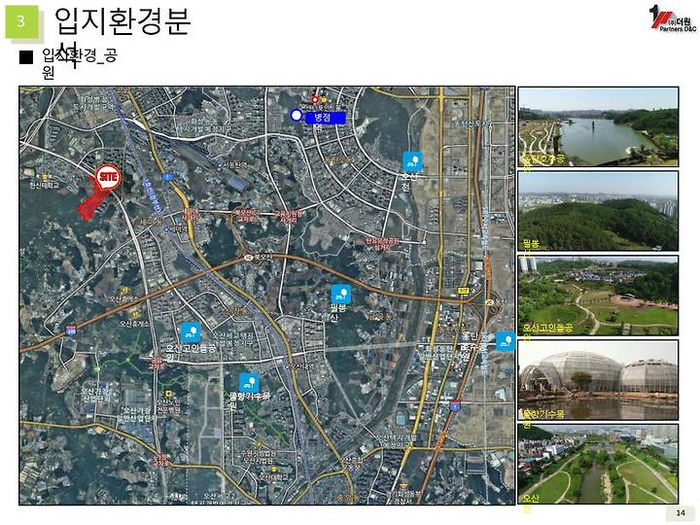Click the yellow 오산노인전문병원 hospital symbol
This screenshot has height=525, width=700.
click(169, 394)
